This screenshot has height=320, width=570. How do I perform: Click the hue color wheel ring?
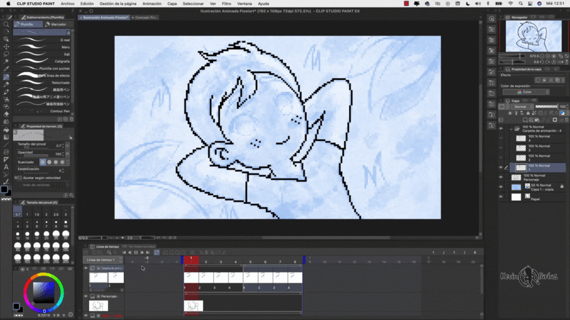(x=43, y=275)
